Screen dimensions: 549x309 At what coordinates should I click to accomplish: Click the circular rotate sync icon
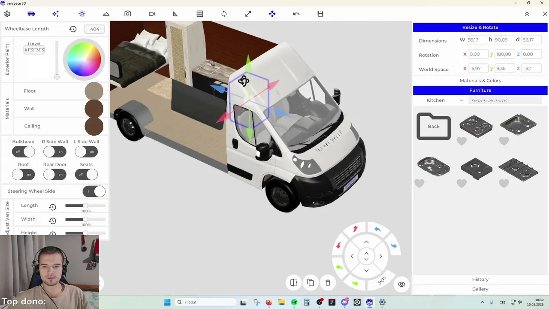[224, 14]
